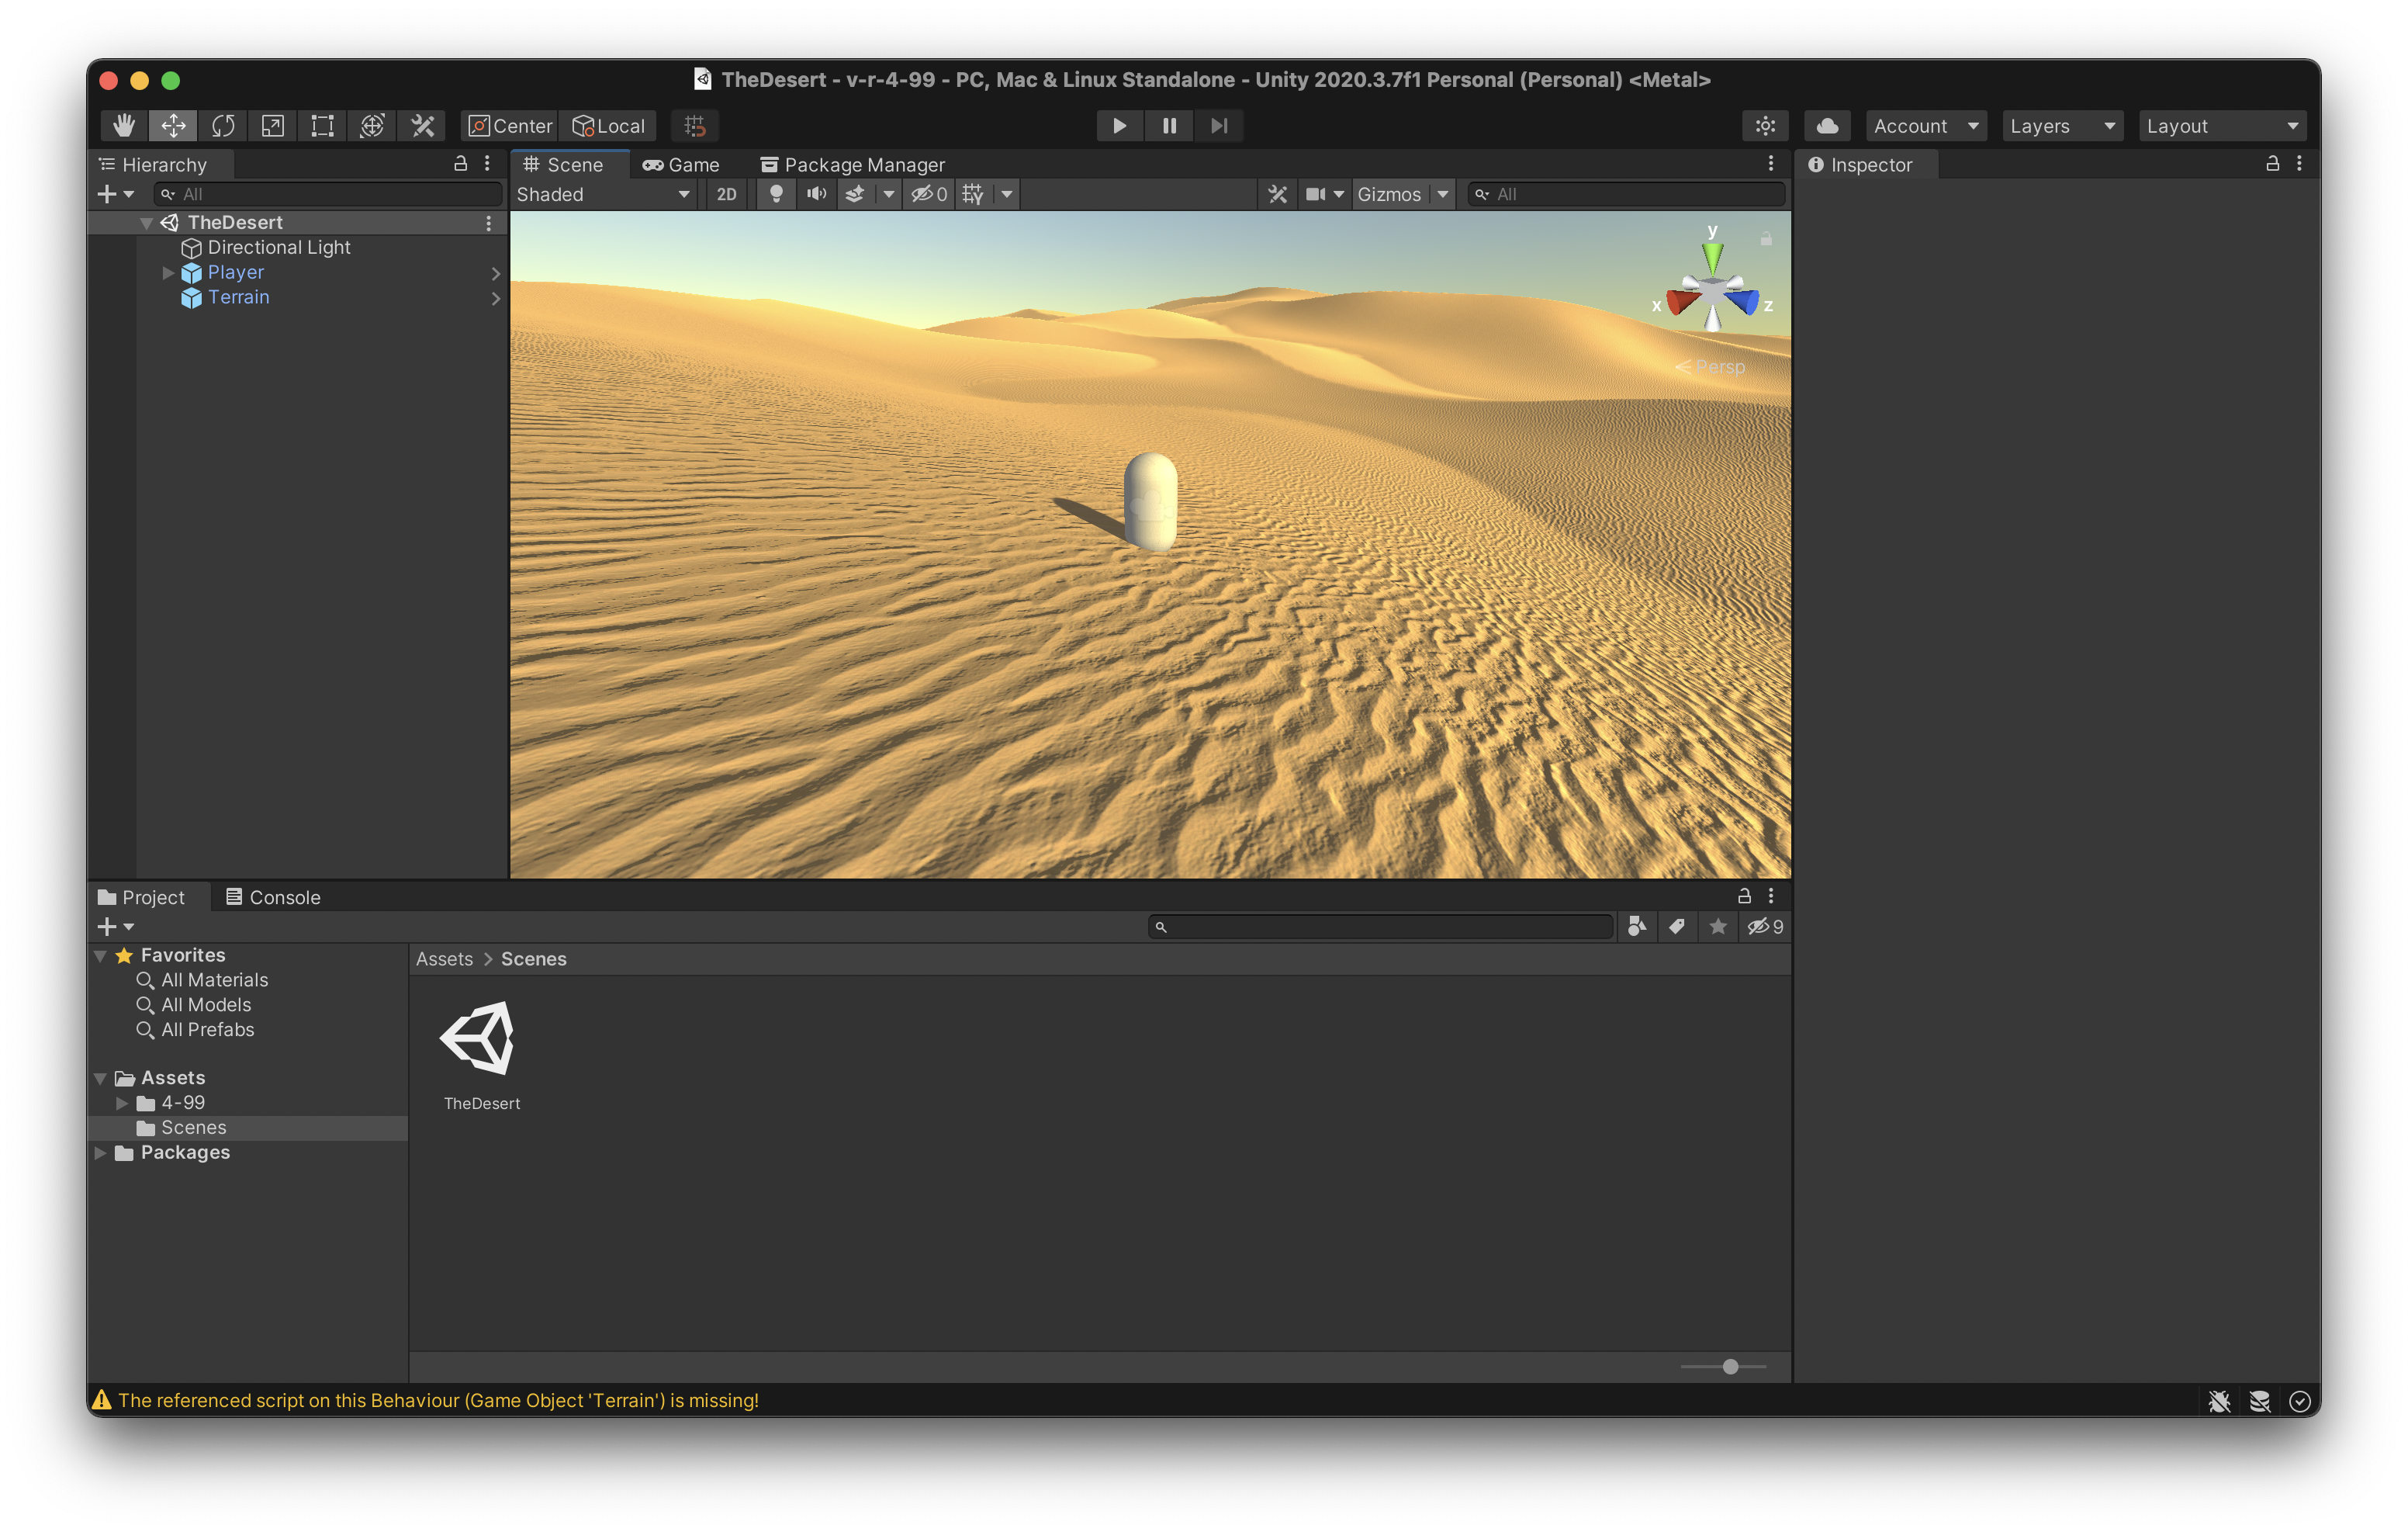Step one frame forward
2408x1532 pixels.
click(x=1219, y=125)
